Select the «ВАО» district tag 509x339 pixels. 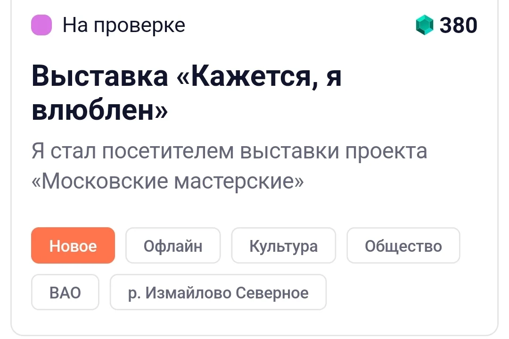65,292
